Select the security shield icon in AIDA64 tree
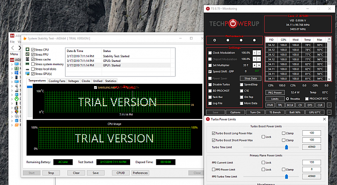Screen dimensions: 337x185 pyautogui.click(x=16, y=112)
